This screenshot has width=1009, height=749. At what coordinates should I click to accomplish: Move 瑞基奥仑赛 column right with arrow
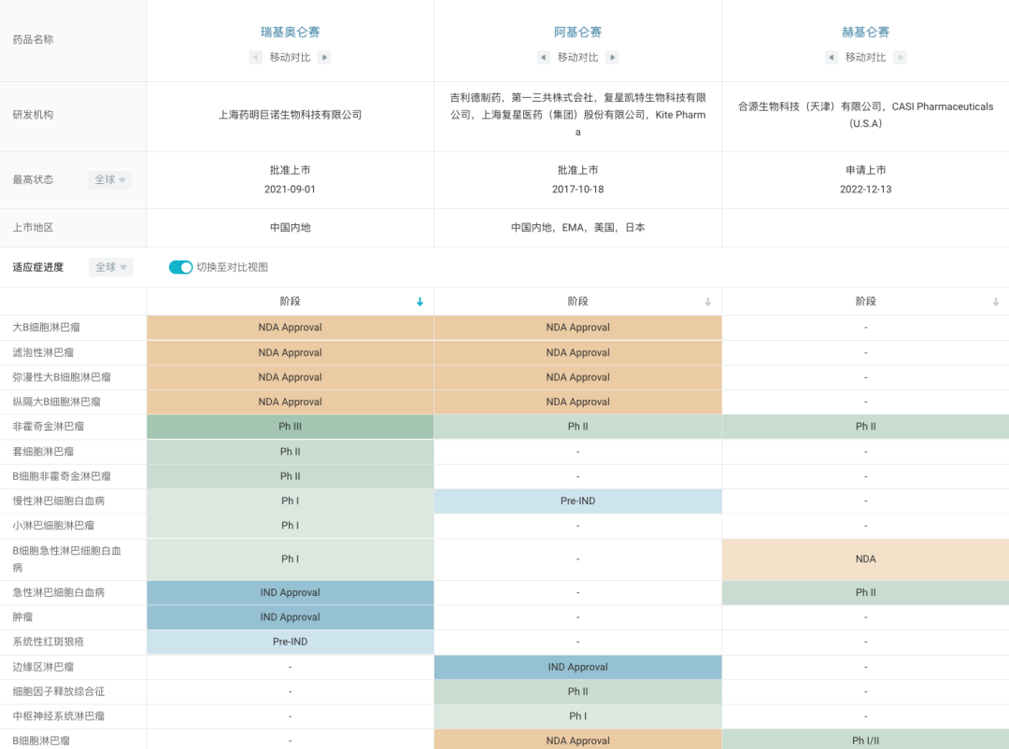pos(324,57)
